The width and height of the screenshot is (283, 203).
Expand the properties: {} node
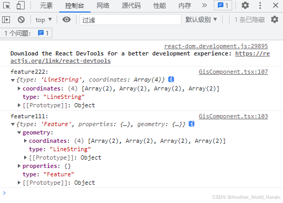(x=19, y=166)
